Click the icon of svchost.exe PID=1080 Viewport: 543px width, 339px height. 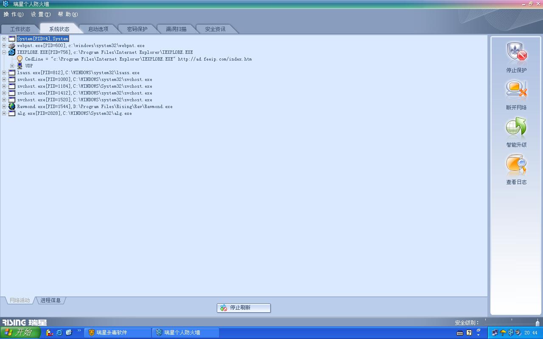pos(12,79)
